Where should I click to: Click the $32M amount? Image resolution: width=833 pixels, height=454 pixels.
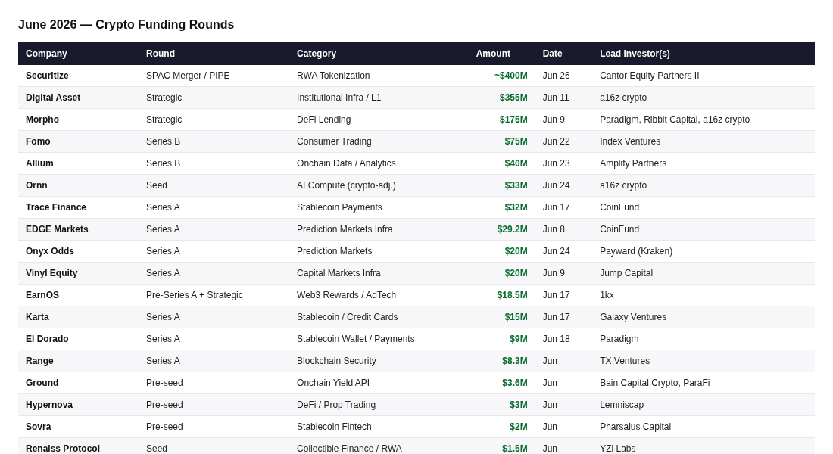(x=516, y=207)
